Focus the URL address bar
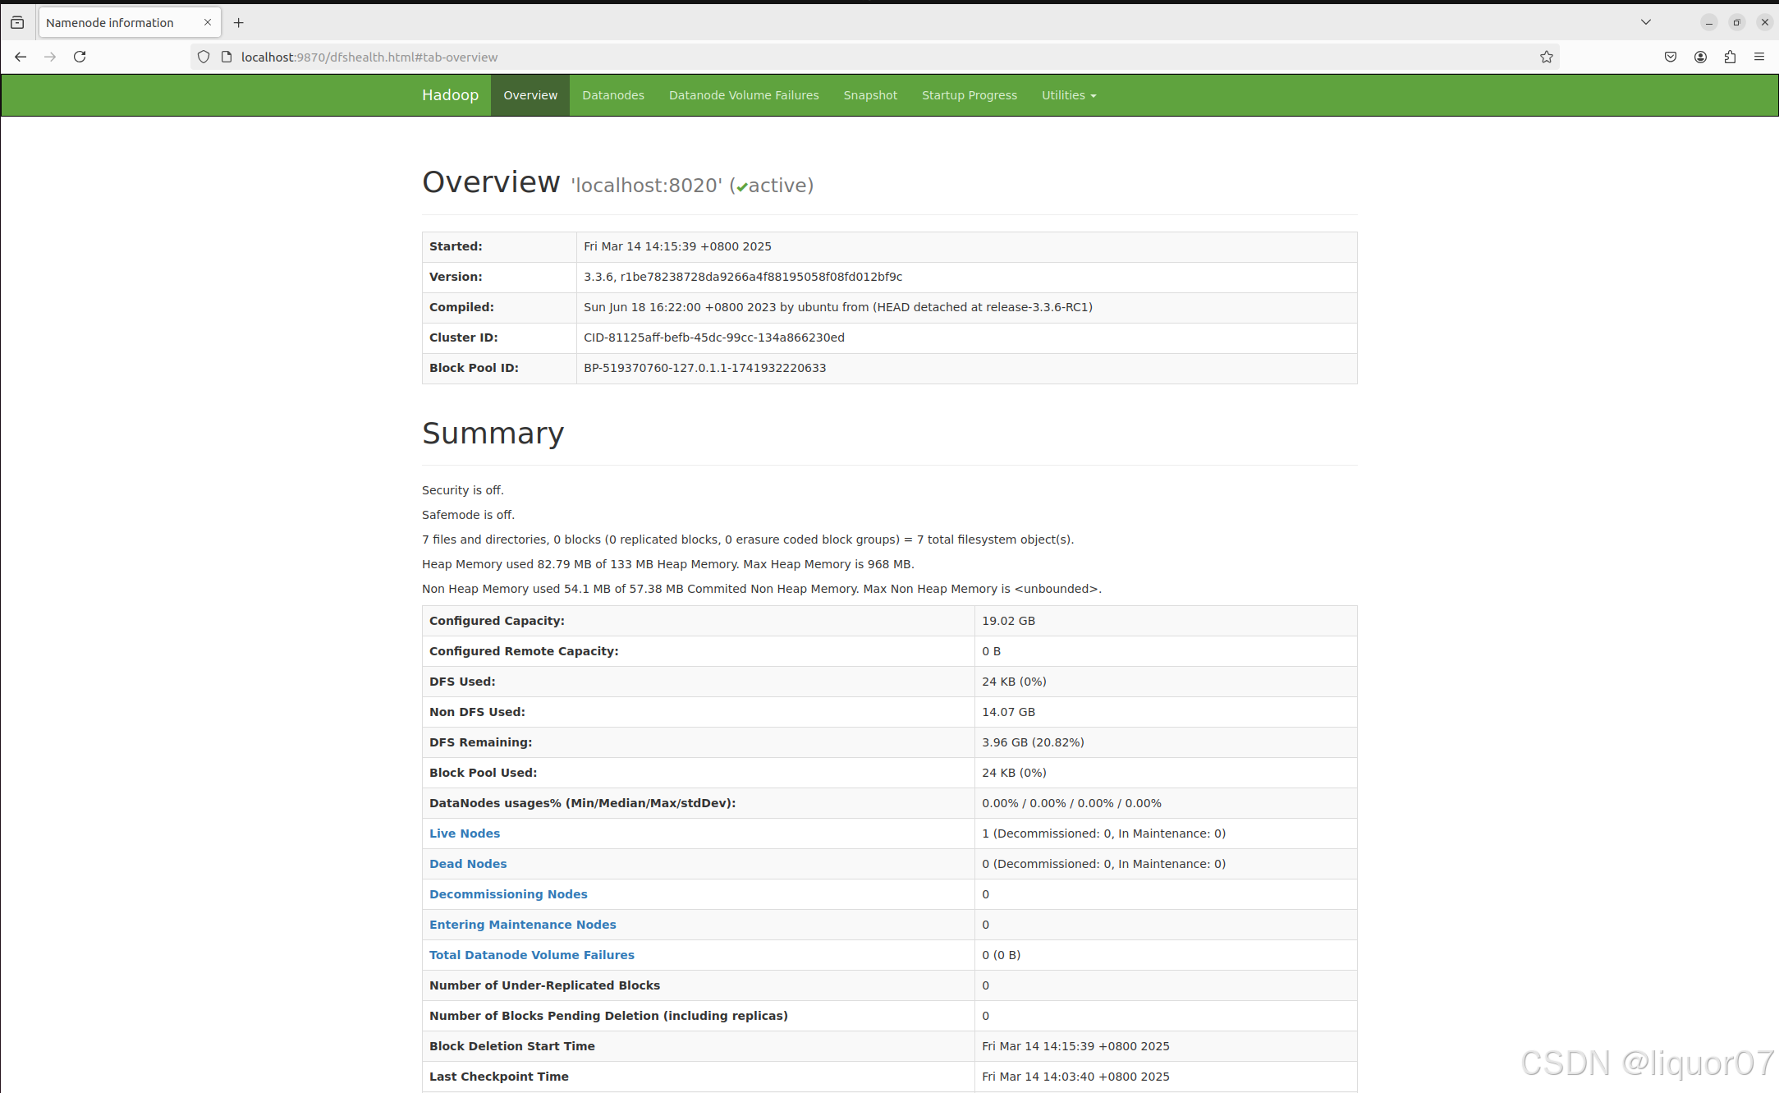The image size is (1779, 1093). [821, 57]
